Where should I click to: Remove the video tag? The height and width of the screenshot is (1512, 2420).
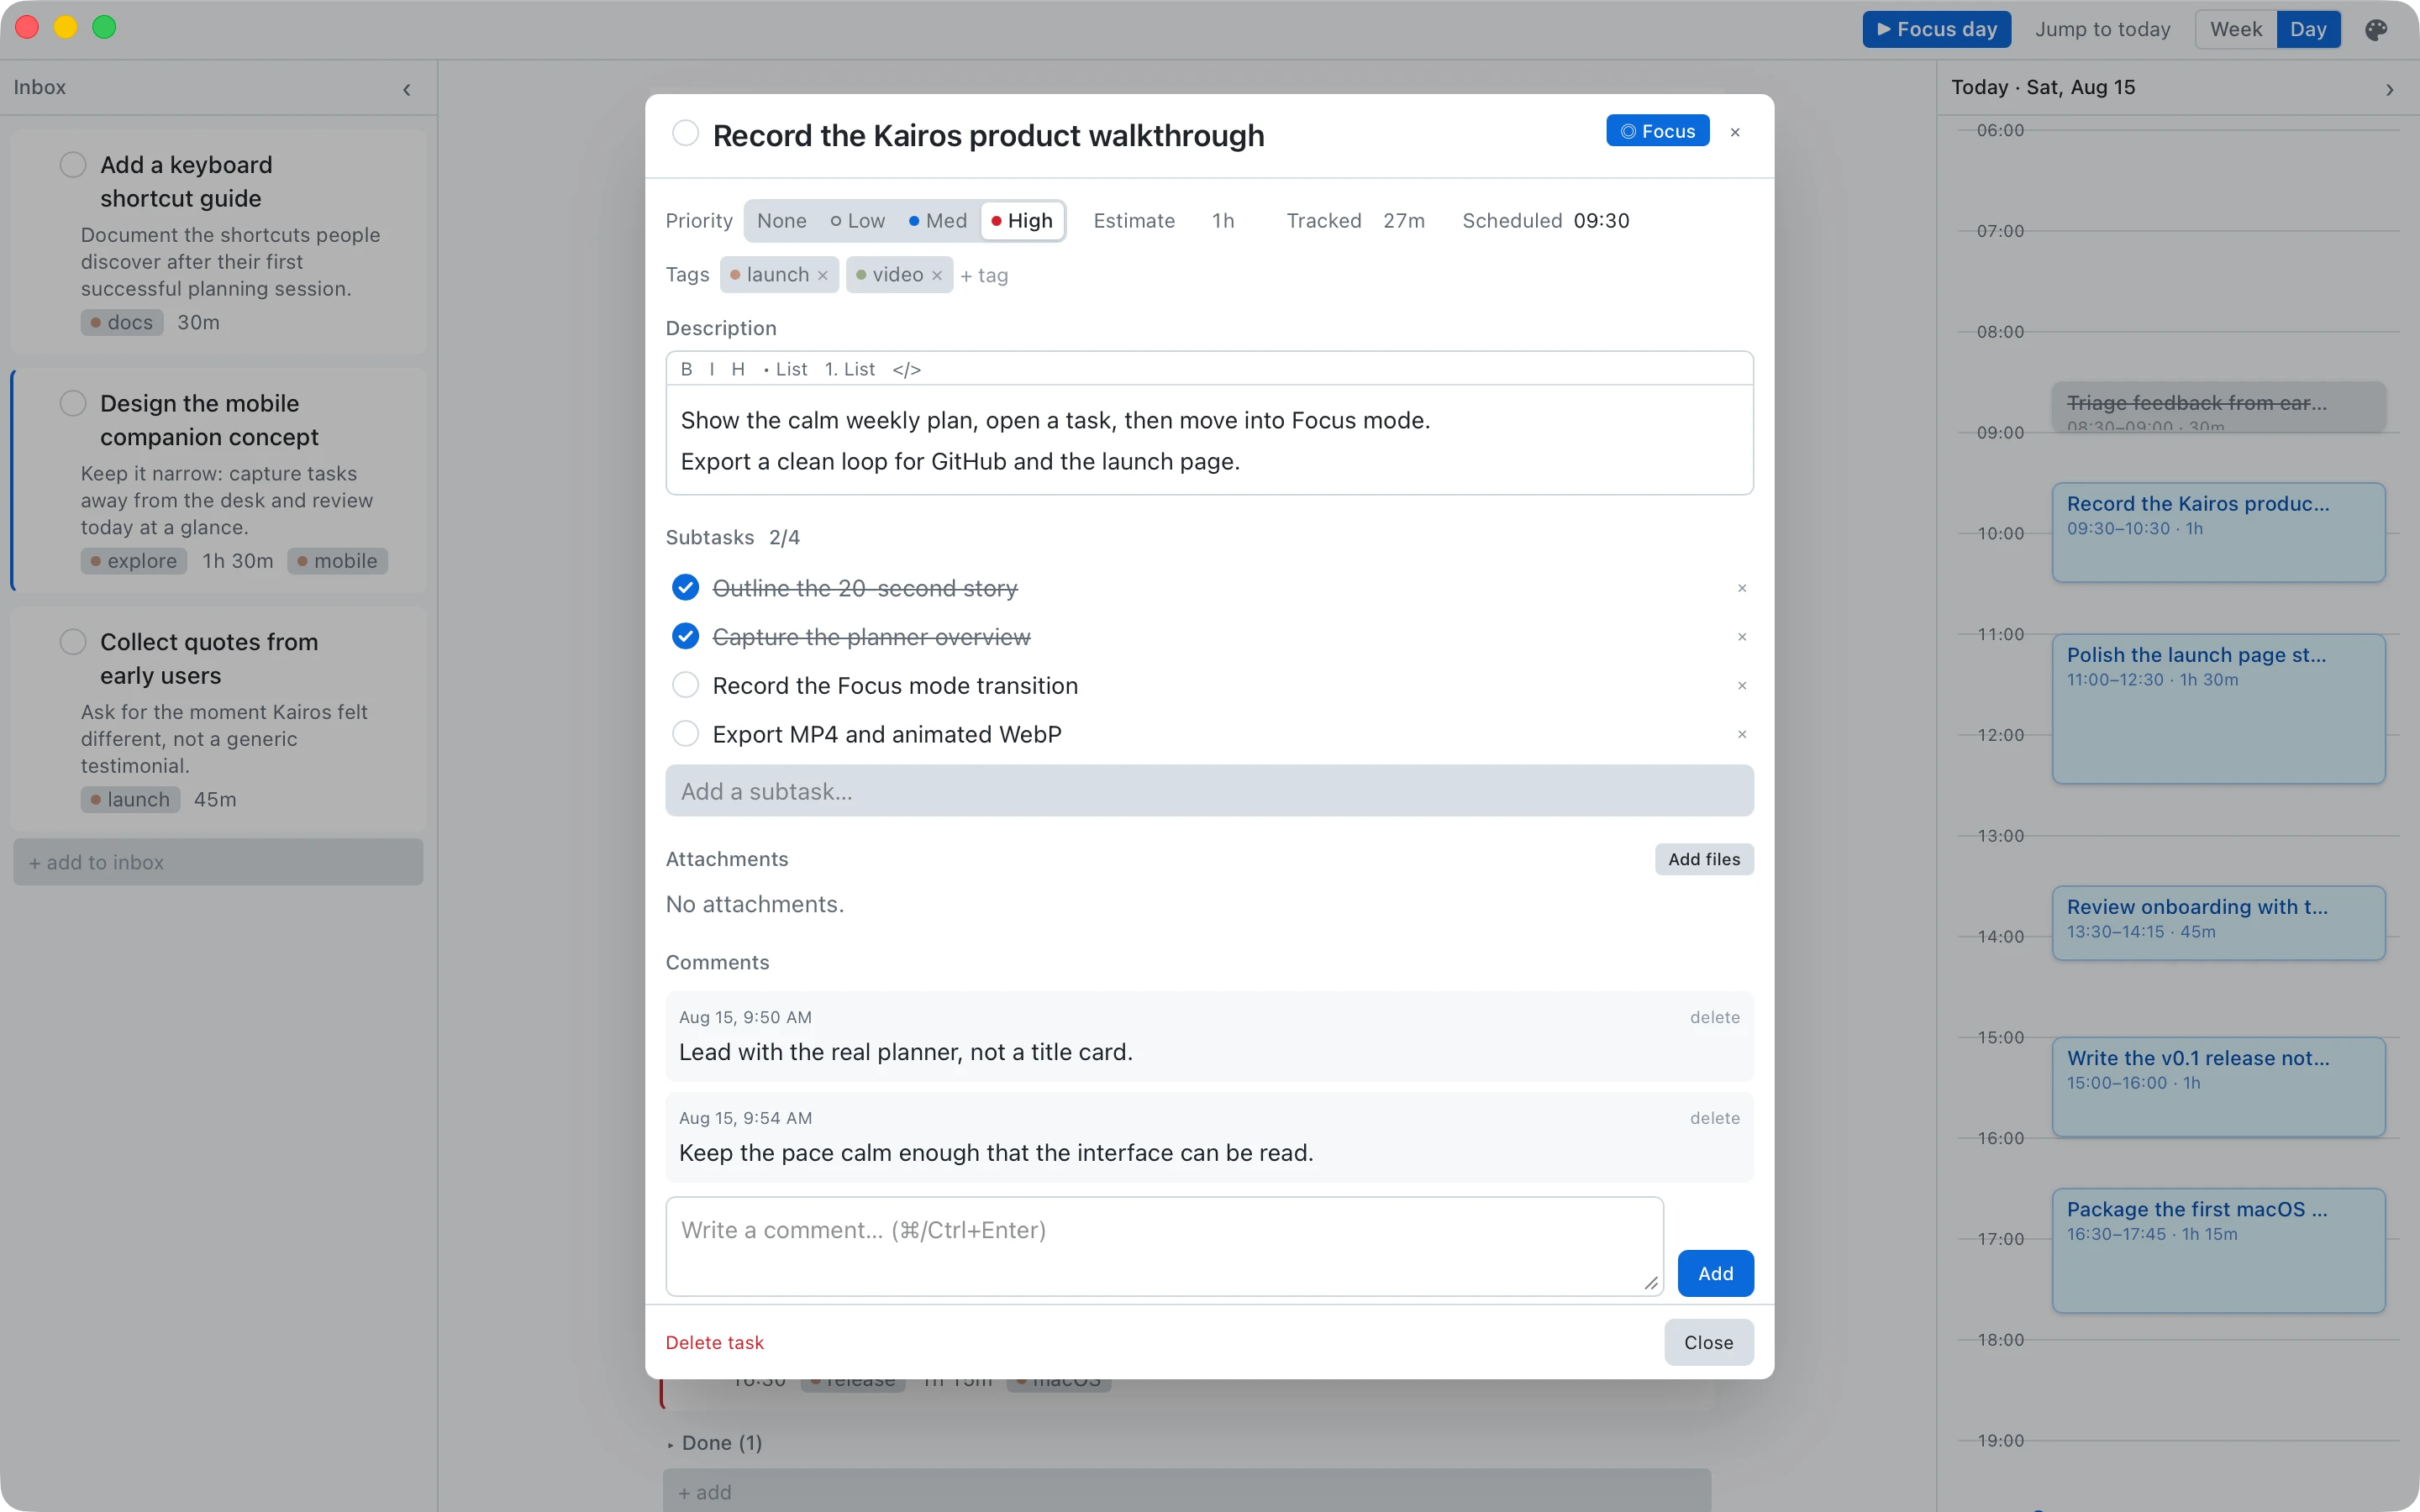click(x=937, y=276)
